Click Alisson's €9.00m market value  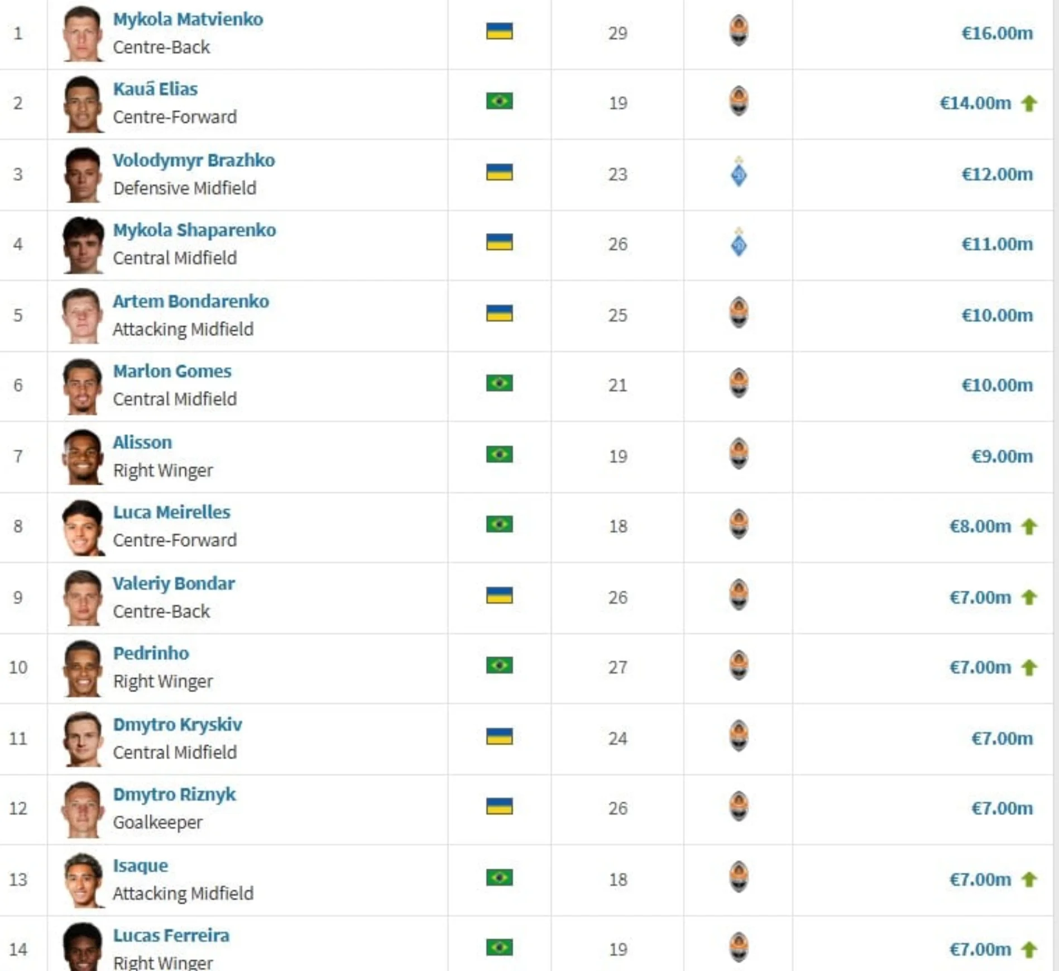pyautogui.click(x=1002, y=456)
